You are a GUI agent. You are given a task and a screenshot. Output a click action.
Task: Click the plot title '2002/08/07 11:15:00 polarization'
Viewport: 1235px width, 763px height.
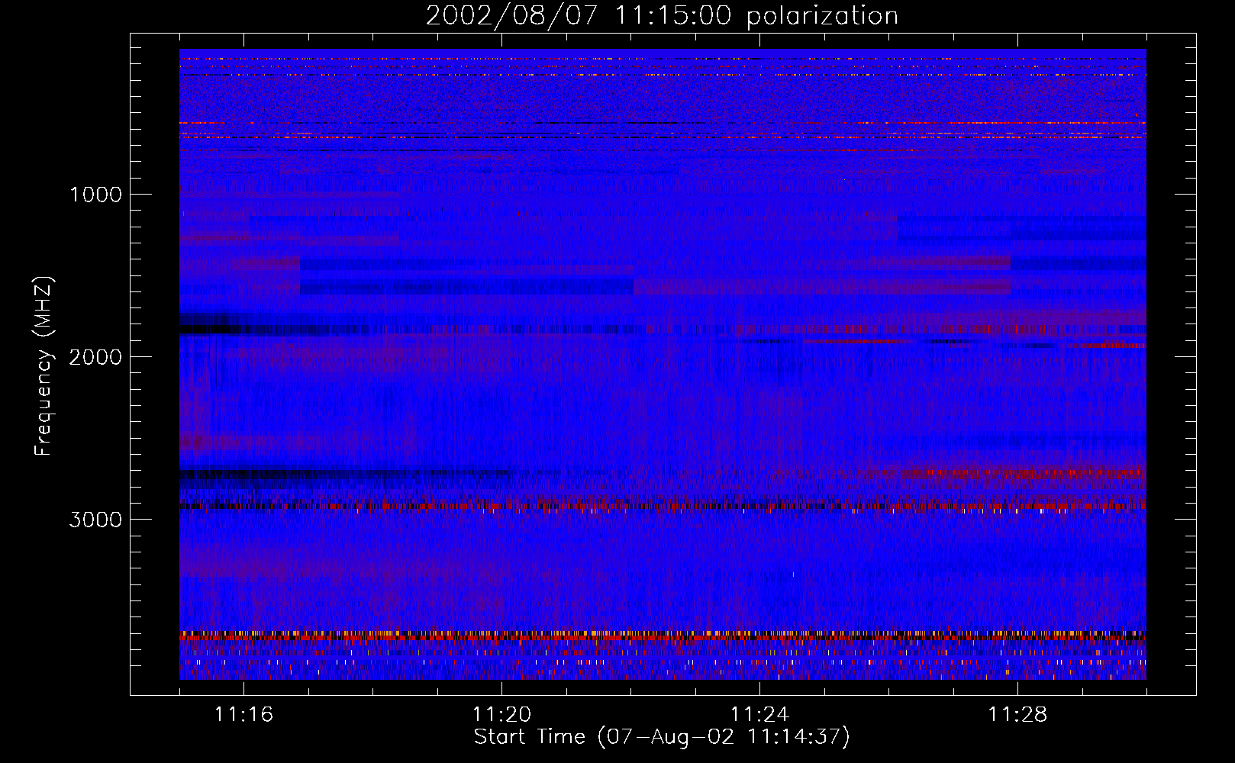pos(662,16)
